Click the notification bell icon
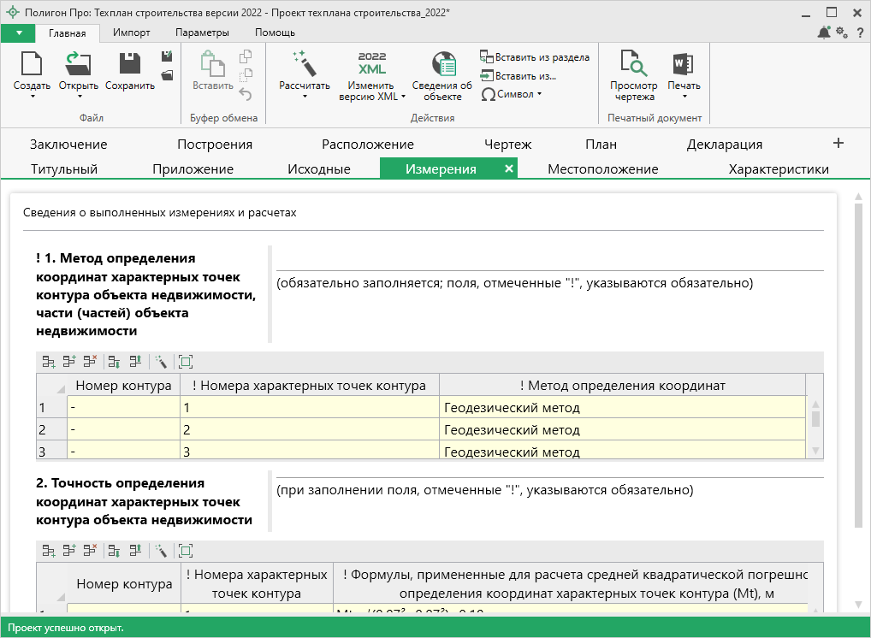 pos(823,32)
